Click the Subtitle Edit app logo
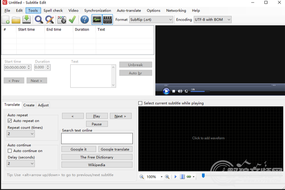Image resolution: width=285 pixels, height=190 pixels. (5, 2)
